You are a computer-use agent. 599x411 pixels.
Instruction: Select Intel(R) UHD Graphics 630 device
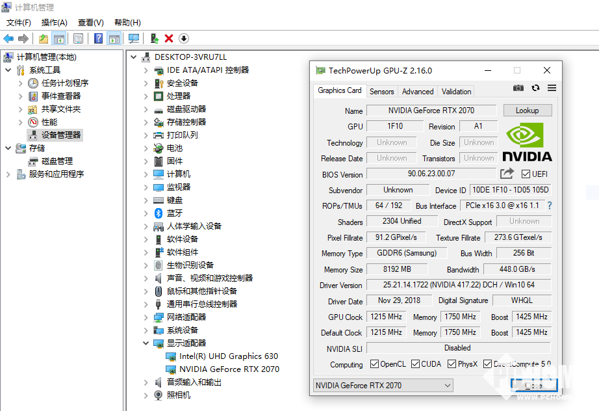coord(229,356)
